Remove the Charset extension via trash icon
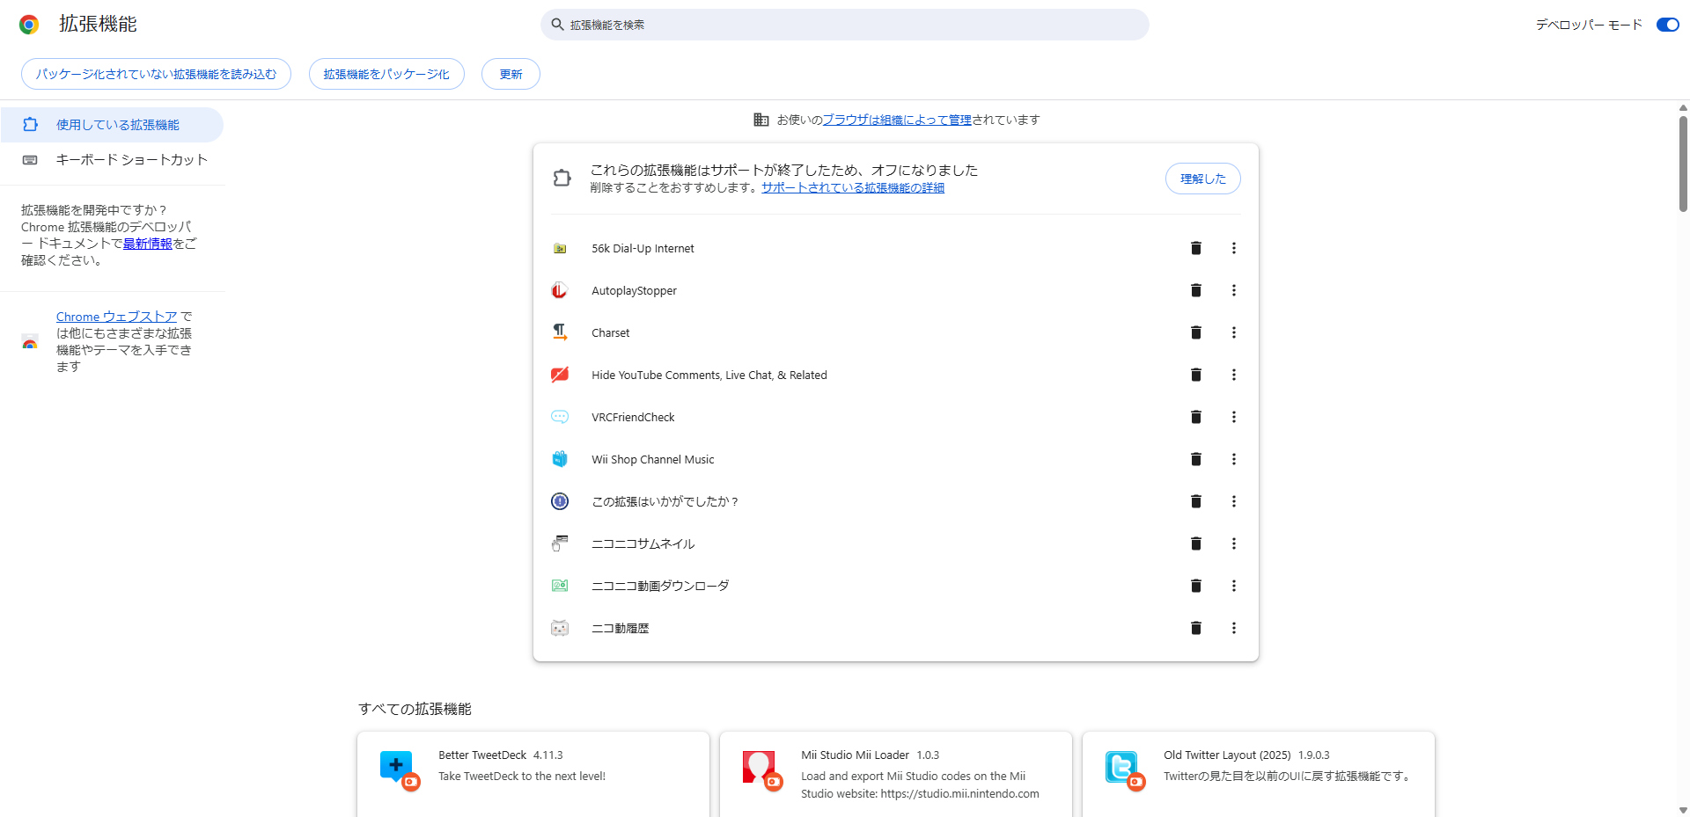Image resolution: width=1690 pixels, height=817 pixels. tap(1195, 332)
